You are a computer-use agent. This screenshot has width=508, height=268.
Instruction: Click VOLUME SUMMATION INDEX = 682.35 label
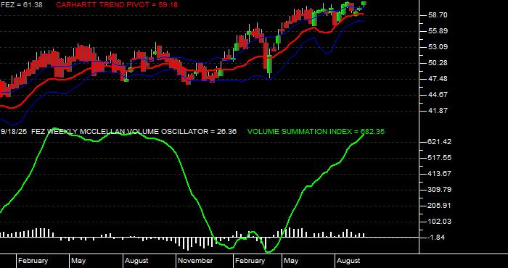point(316,132)
